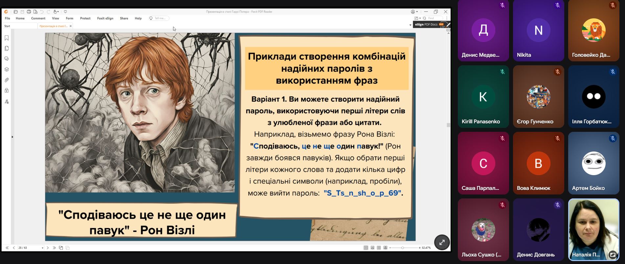Screen dimensions: 625x264
Task: Open the page number dropdown
Action: (x=42, y=248)
